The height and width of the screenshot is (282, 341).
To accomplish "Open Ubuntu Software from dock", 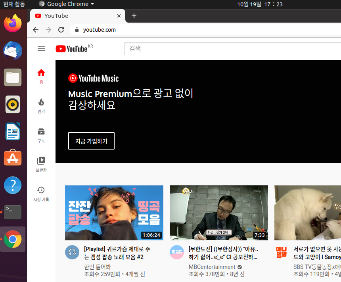I will point(13,157).
